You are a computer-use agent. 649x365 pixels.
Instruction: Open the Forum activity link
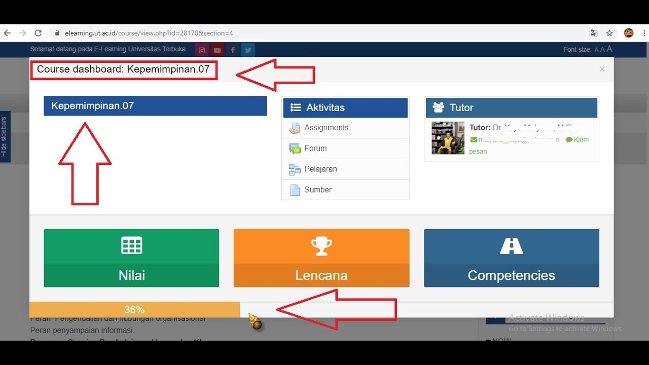[x=315, y=149]
